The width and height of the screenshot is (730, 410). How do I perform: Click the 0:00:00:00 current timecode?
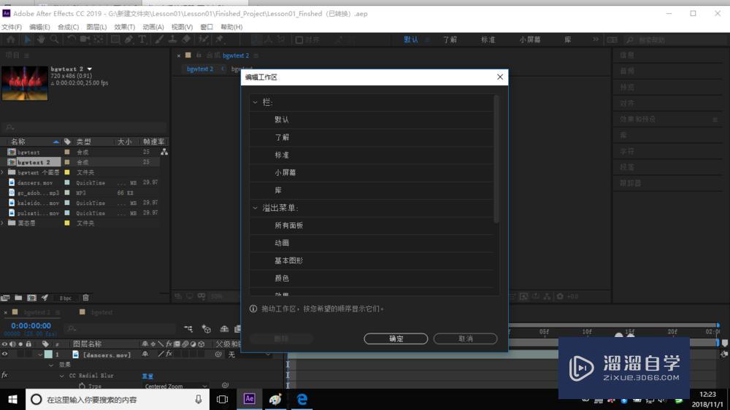point(31,326)
